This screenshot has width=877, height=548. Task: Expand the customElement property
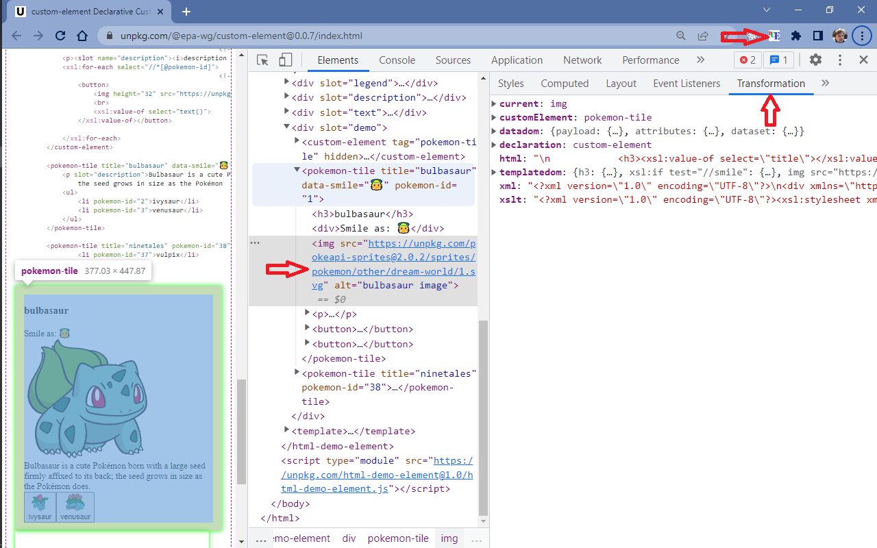pyautogui.click(x=493, y=117)
